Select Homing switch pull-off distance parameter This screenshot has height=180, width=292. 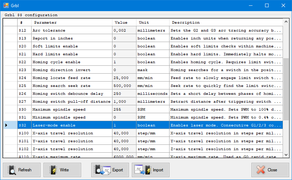coord(72,102)
